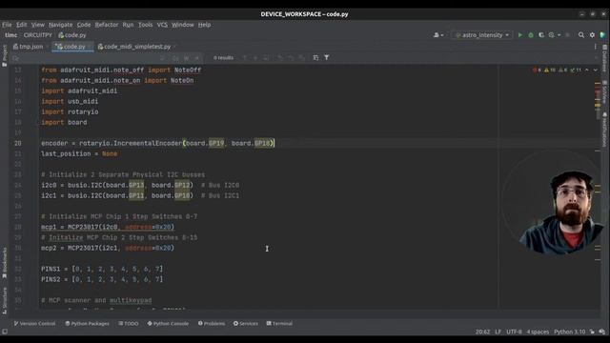Screen dimensions: 610x343
Task: Change line separator LF in status bar
Action: (498, 332)
